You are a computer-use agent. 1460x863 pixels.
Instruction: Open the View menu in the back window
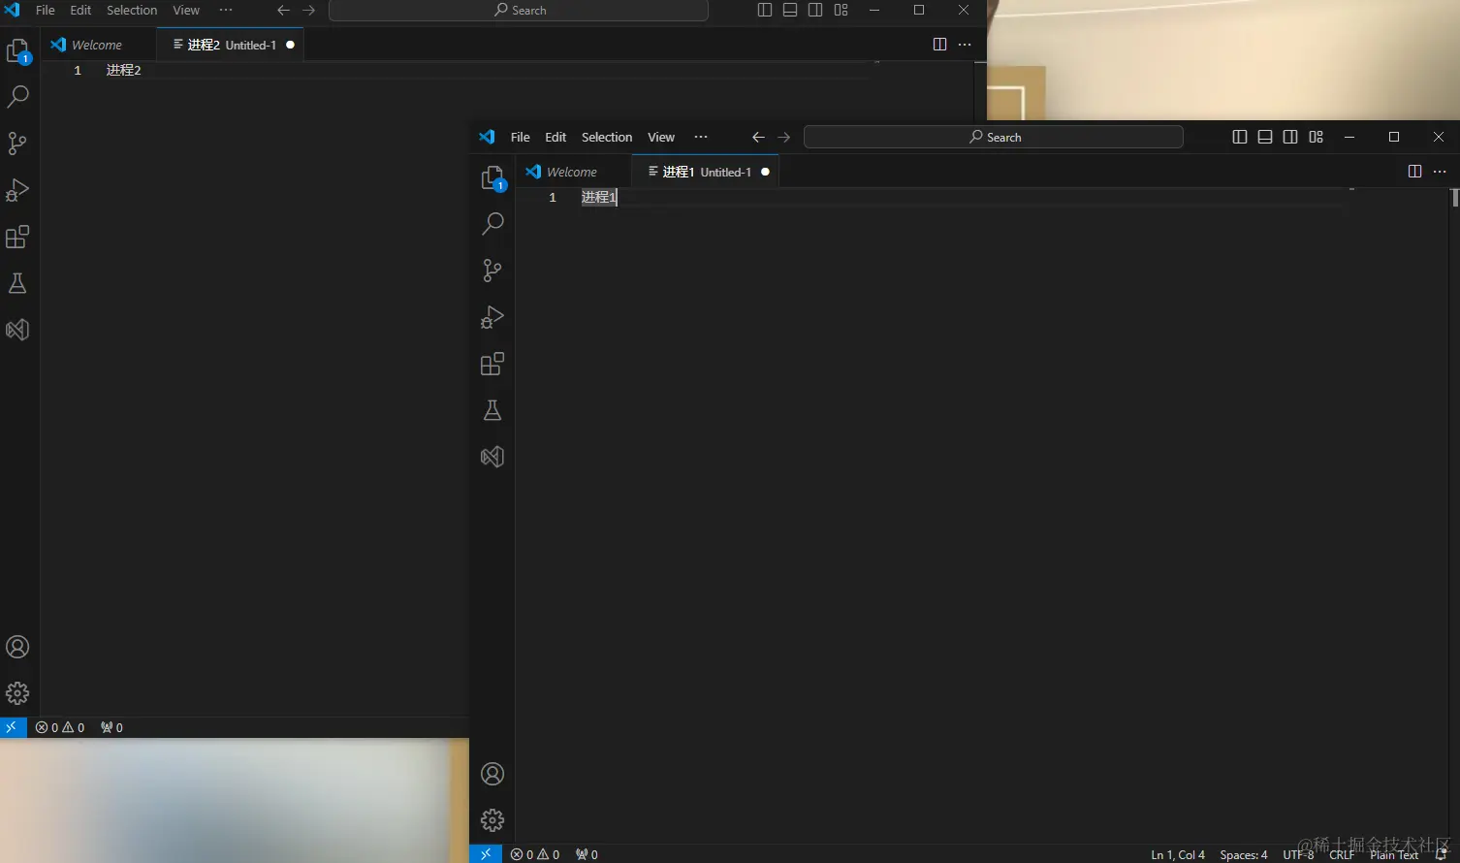pyautogui.click(x=186, y=10)
